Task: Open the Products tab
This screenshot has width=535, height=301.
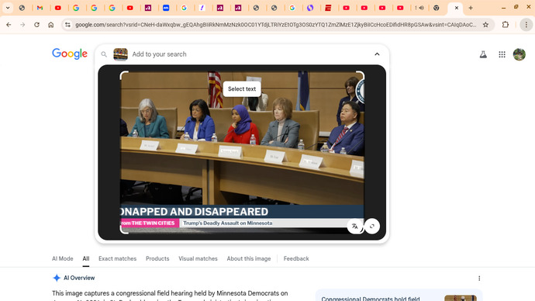Action: pyautogui.click(x=157, y=258)
